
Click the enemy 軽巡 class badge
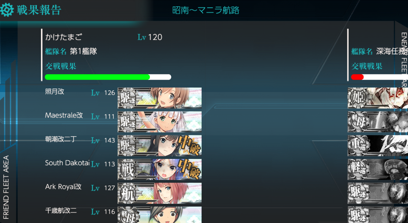click(x=357, y=170)
